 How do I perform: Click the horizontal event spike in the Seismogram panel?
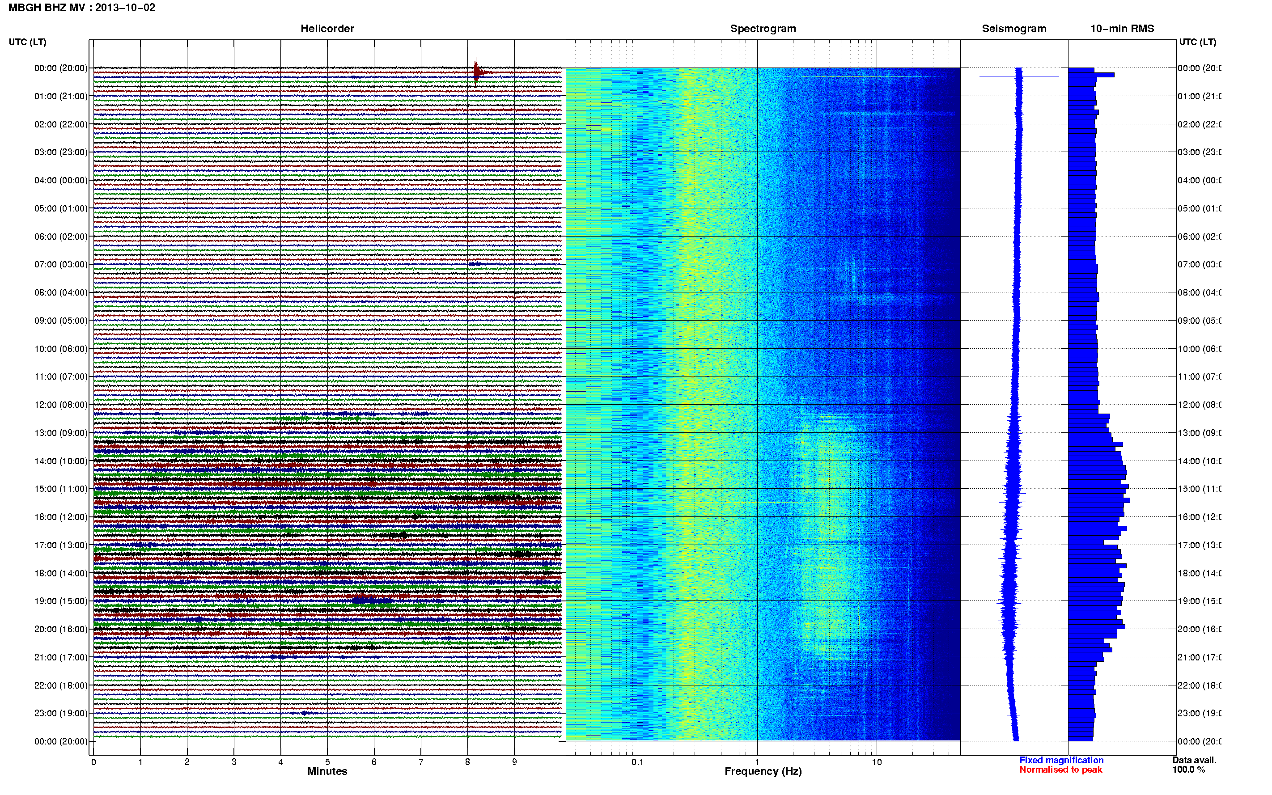pos(1019,76)
